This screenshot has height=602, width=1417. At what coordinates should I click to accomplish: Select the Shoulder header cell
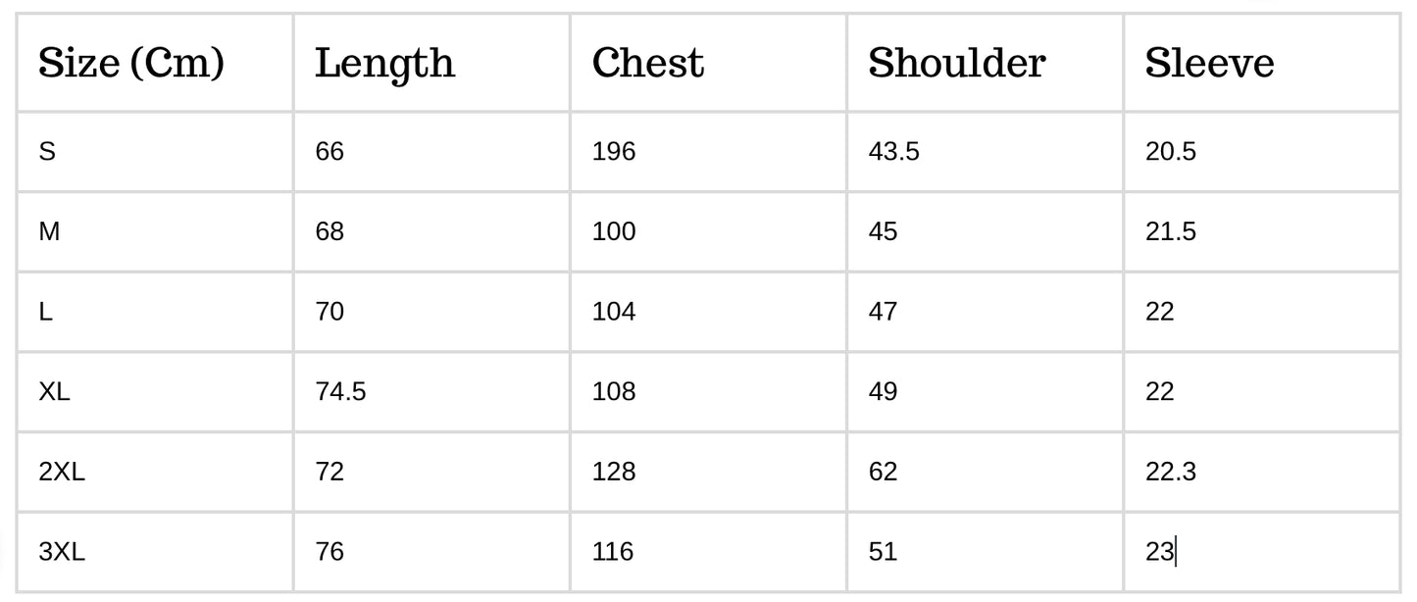pyautogui.click(x=956, y=64)
